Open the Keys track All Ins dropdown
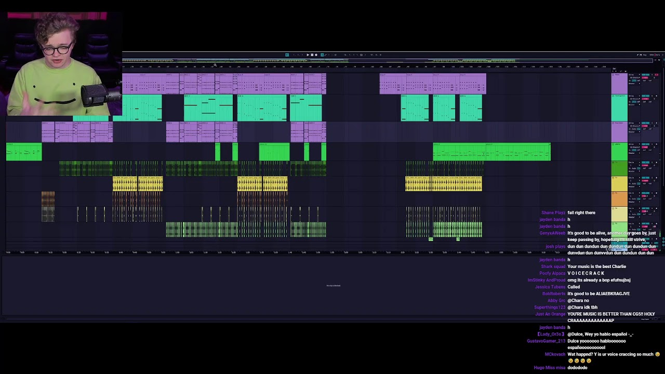Viewport: 665px width, 374px height. pyautogui.click(x=634, y=75)
